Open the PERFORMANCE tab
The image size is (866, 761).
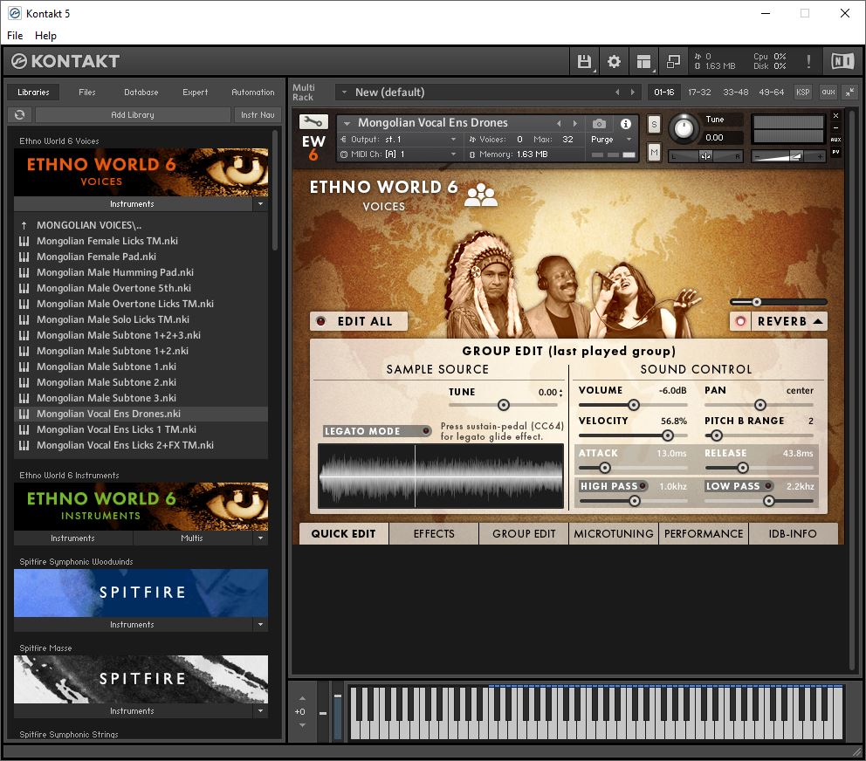(703, 533)
